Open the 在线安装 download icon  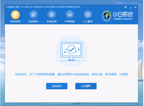52,15
